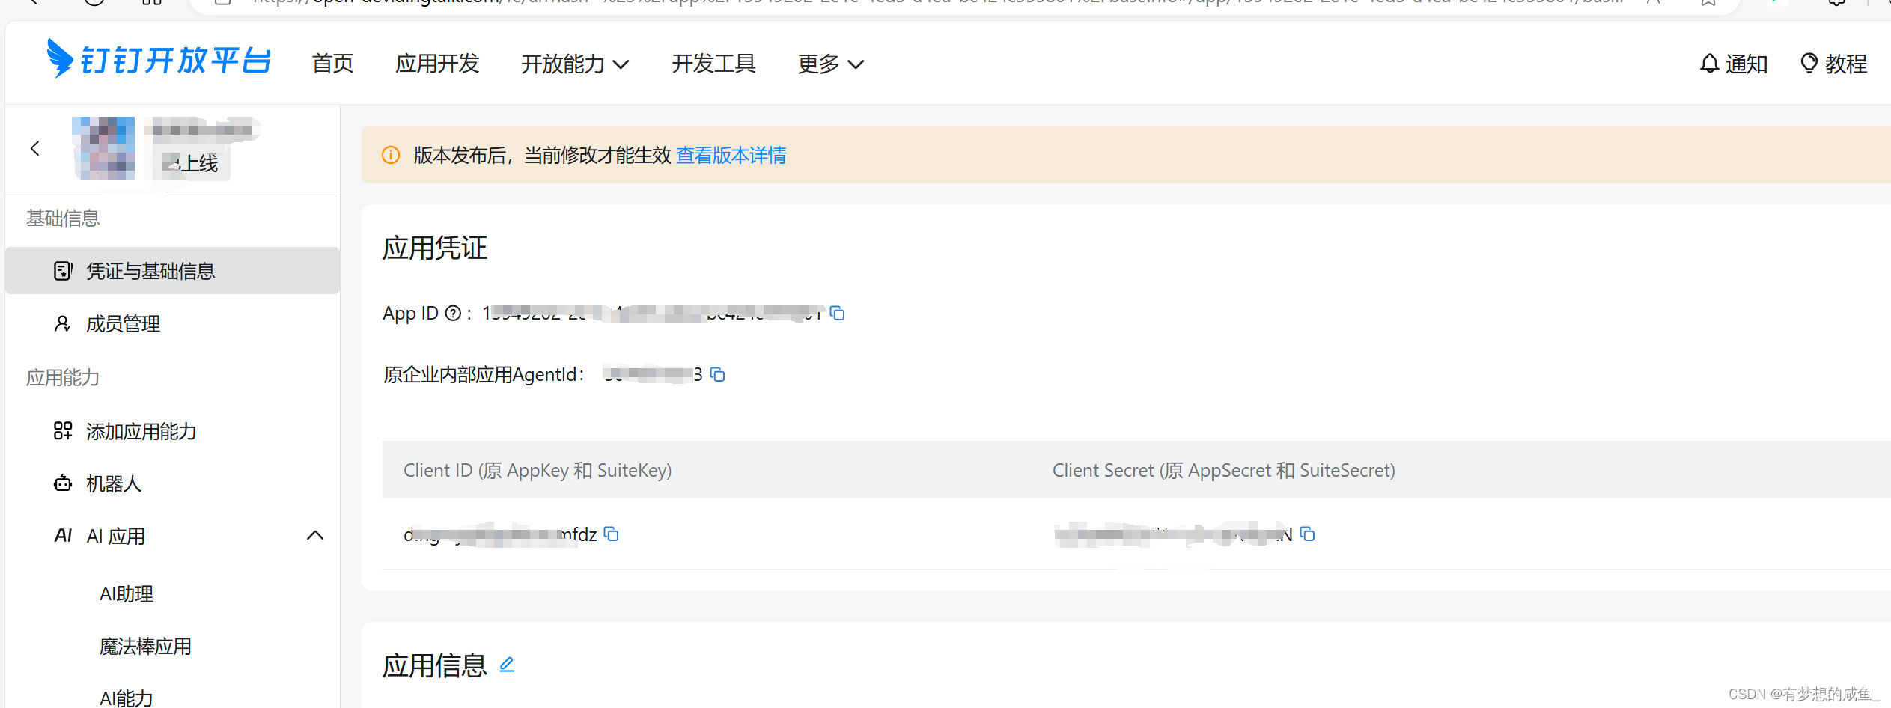Click the App ID help question icon
This screenshot has height=708, width=1891.
click(x=453, y=313)
